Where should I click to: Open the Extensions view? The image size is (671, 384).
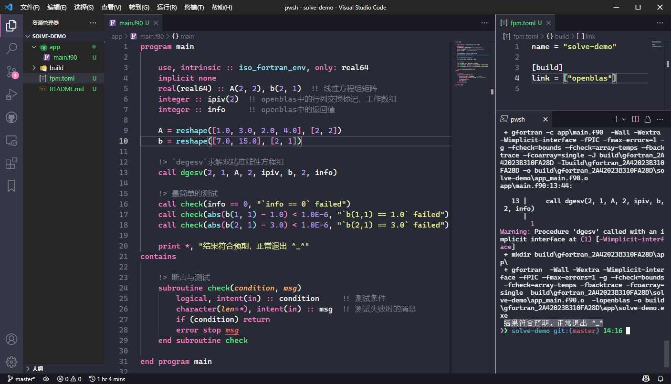click(11, 164)
